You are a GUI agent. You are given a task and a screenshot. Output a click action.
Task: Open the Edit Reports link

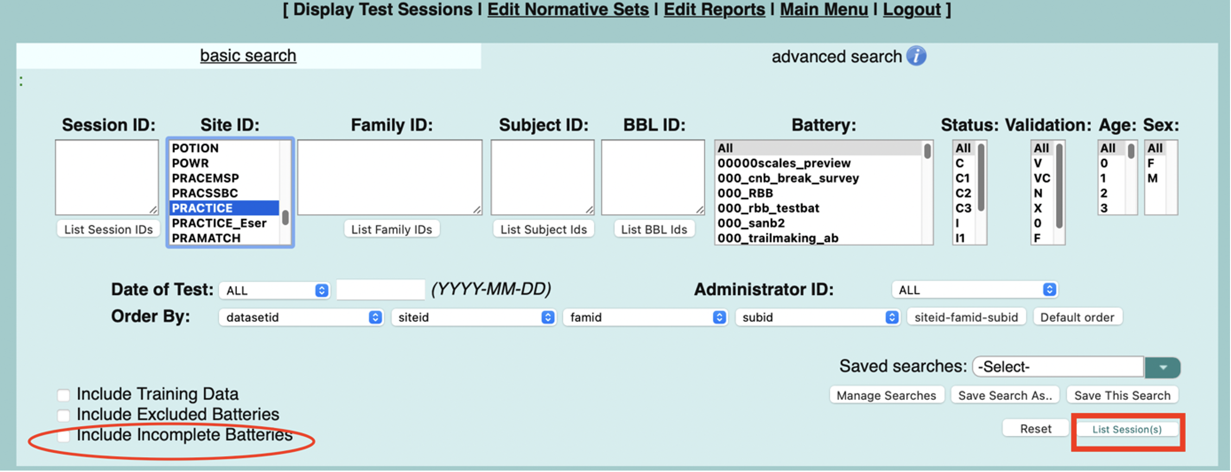tap(715, 10)
